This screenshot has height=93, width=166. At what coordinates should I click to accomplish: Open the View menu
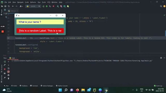14,2
